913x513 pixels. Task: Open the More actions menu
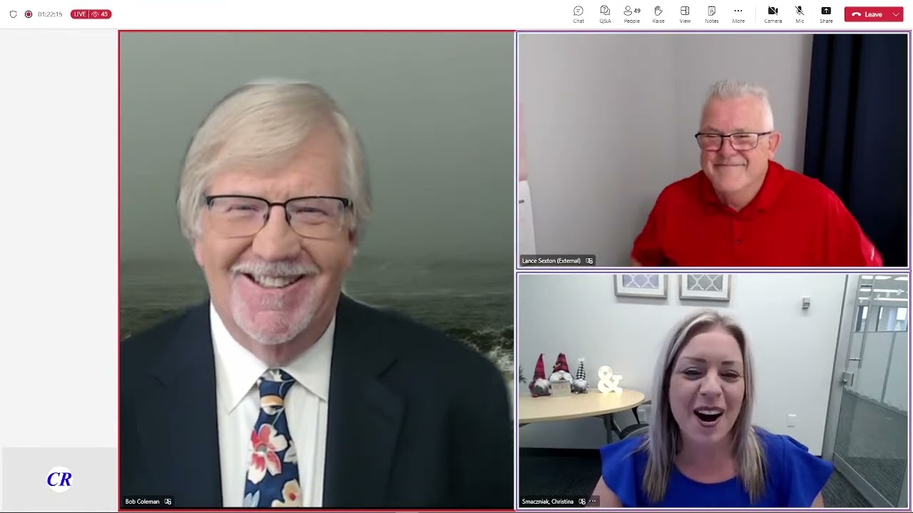738,14
